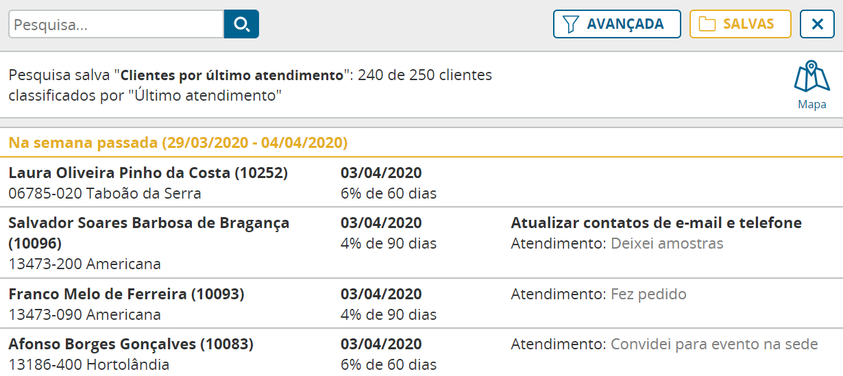Image resolution: width=843 pixels, height=376 pixels.
Task: Click the saved search name 'Clientes por último atendimento'
Action: pyautogui.click(x=232, y=75)
